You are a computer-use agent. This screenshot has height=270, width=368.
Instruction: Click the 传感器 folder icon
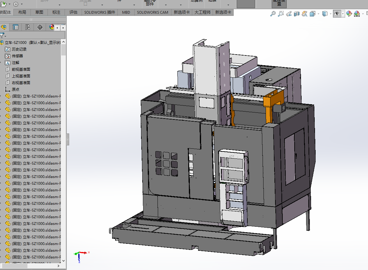click(8, 56)
